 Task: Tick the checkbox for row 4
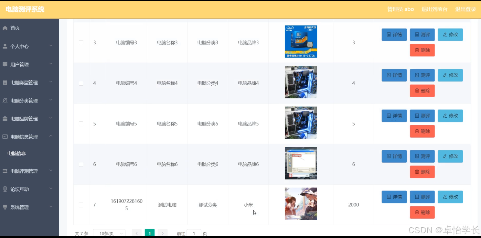(x=81, y=83)
